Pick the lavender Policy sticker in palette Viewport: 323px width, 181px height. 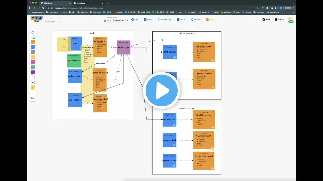pos(33,52)
